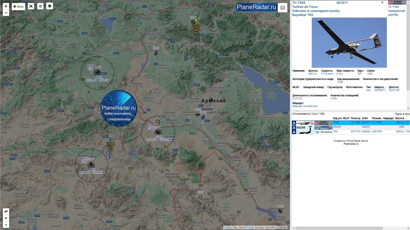This screenshot has height=230, width=410.
Task: Select the TUAF TC-T065 row in list
Action: click(351, 123)
